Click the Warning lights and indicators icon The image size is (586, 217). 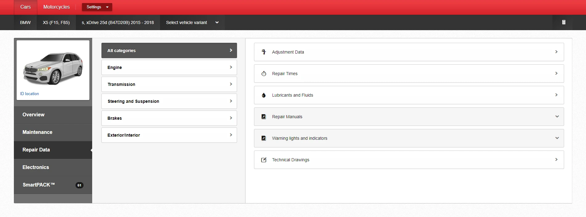tap(264, 138)
